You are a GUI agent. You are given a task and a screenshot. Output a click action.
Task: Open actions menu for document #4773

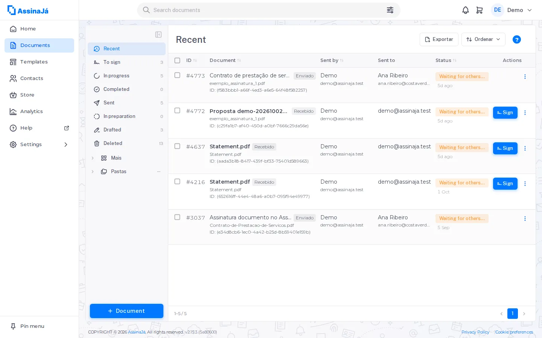pyautogui.click(x=525, y=77)
